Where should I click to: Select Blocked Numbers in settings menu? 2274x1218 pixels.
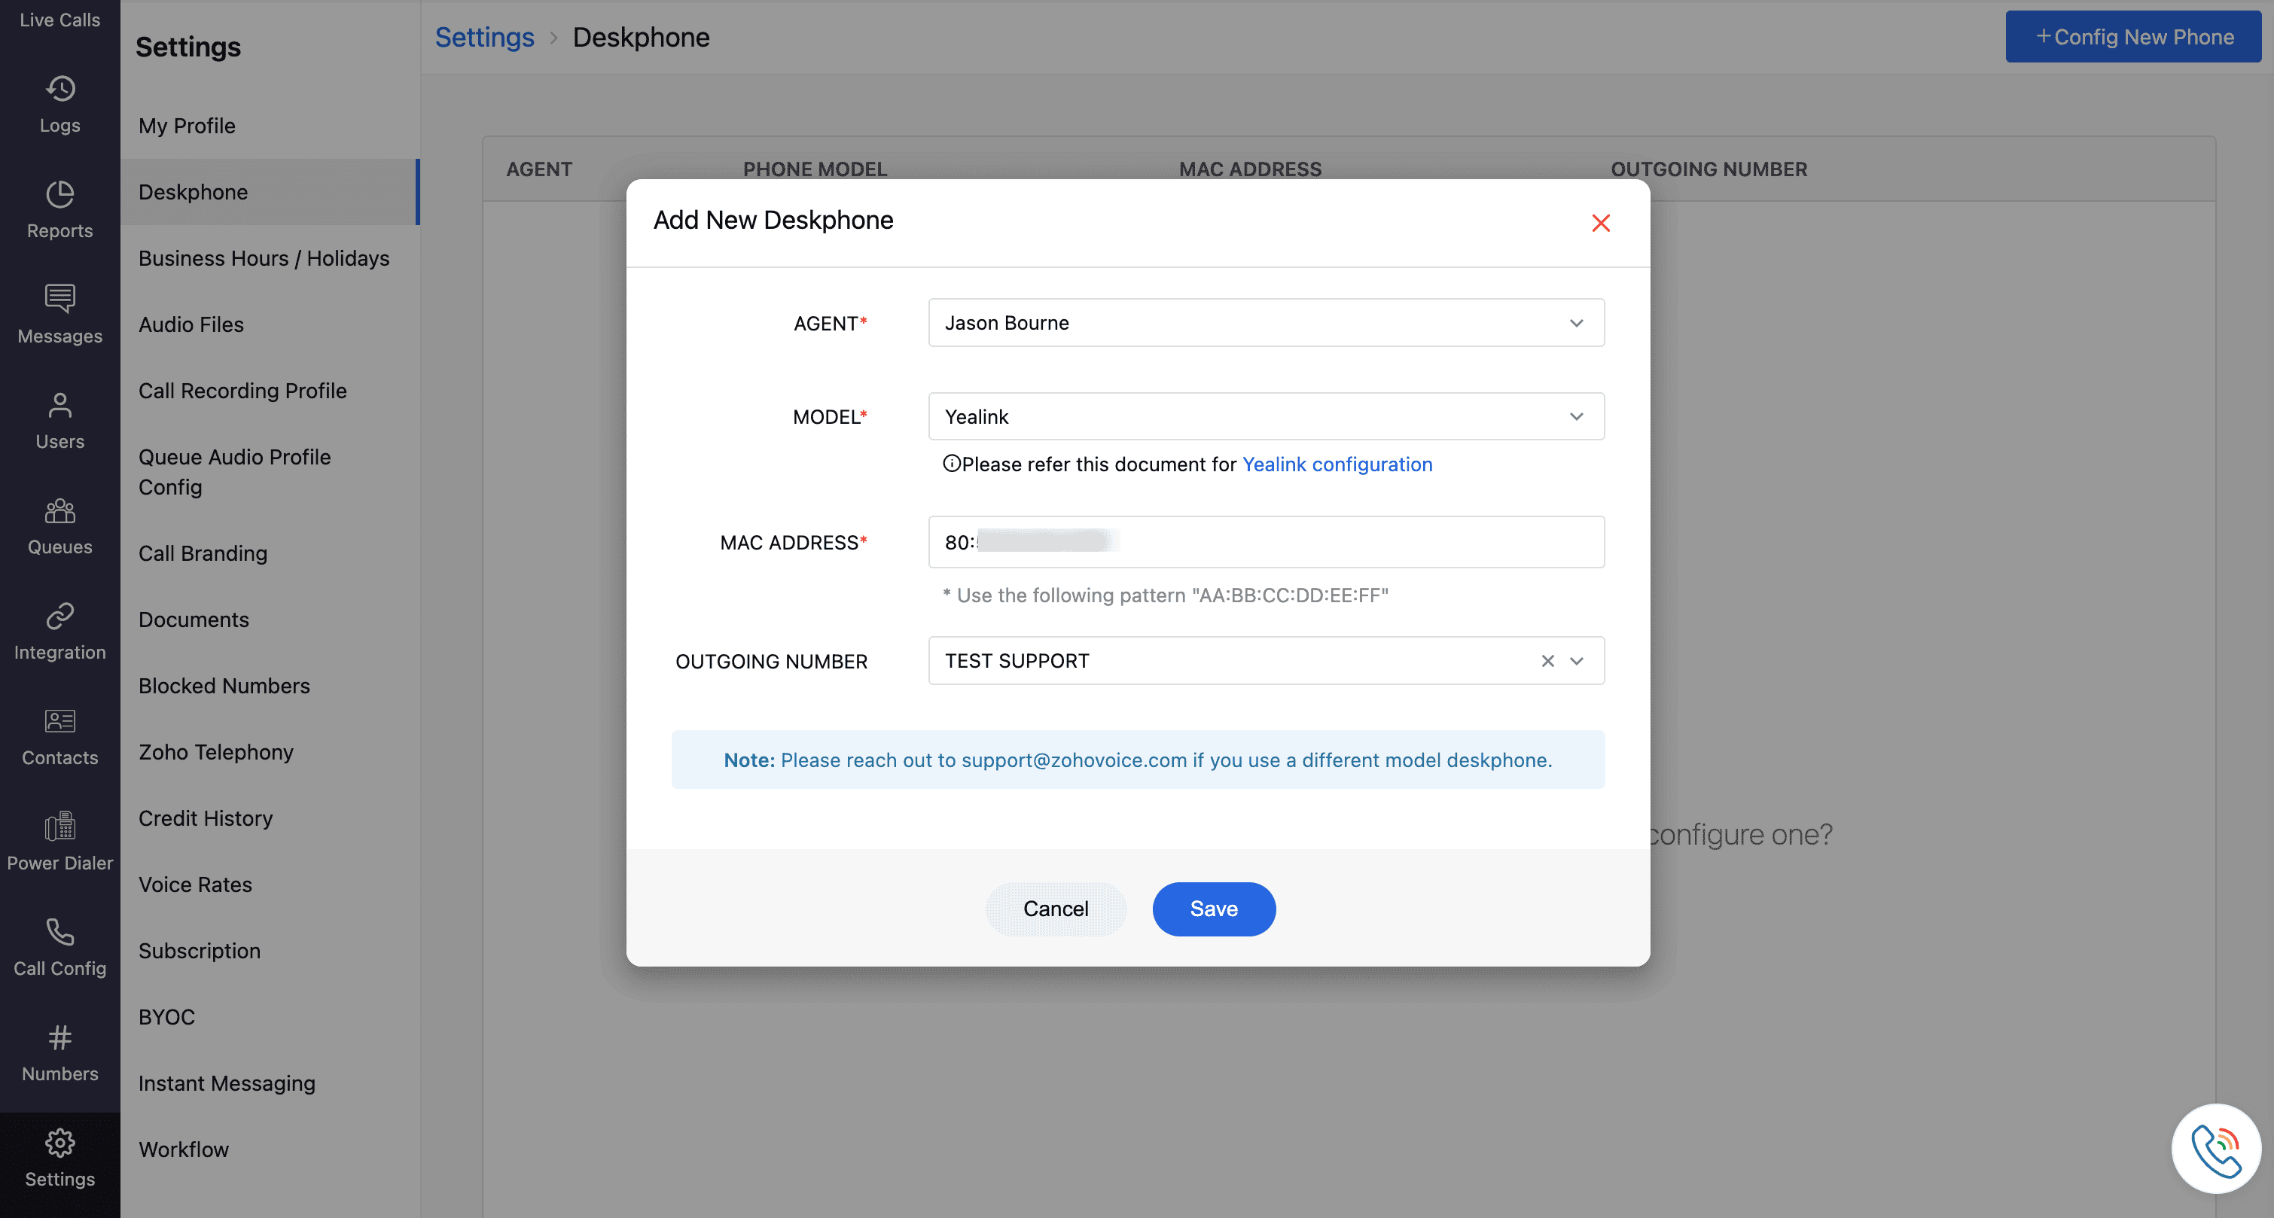click(224, 686)
